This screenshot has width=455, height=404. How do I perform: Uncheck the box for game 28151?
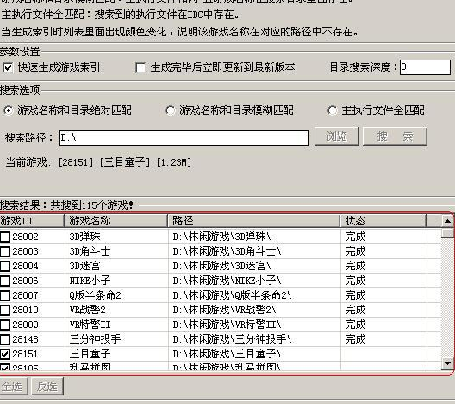[x=5, y=354]
